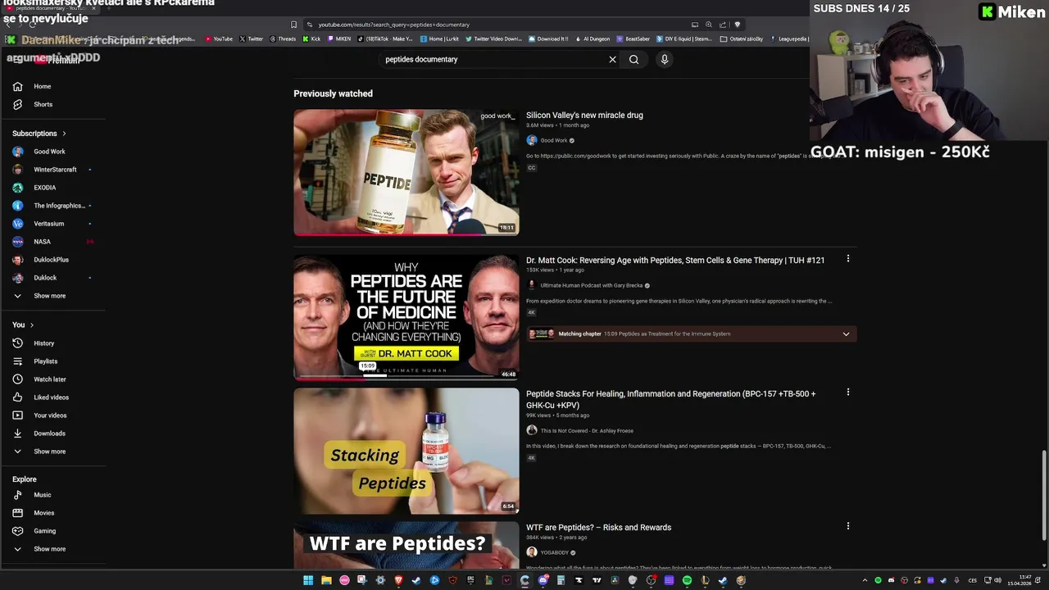
Task: Open more options for Dr. Matt Cook video
Action: coord(847,259)
